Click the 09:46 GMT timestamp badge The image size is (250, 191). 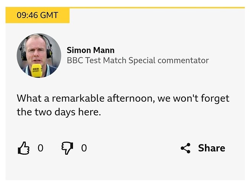[37, 16]
